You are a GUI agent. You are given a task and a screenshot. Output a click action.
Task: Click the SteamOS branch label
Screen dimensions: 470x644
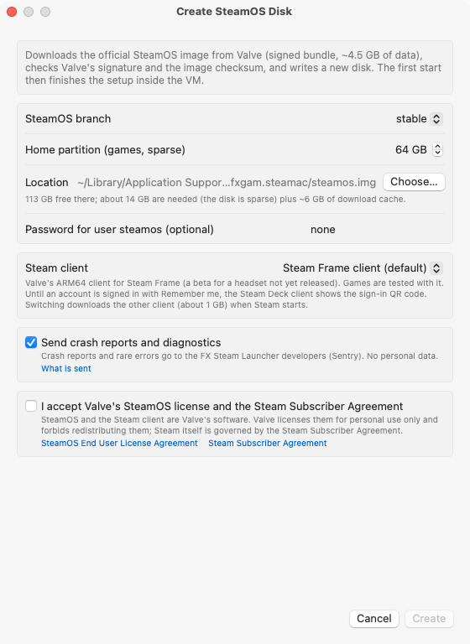click(x=68, y=119)
